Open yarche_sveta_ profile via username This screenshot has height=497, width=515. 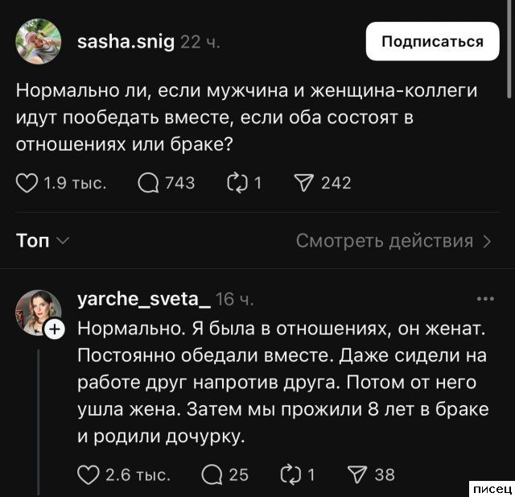tap(144, 300)
